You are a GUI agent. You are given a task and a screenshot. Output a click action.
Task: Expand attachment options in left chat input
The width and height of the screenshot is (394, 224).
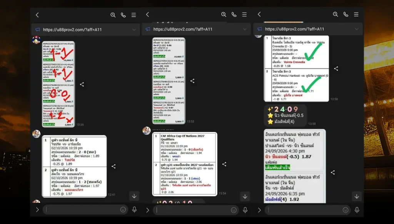point(37,210)
